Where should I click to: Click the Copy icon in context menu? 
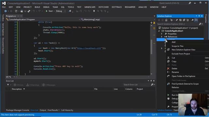pyautogui.click(x=168, y=61)
